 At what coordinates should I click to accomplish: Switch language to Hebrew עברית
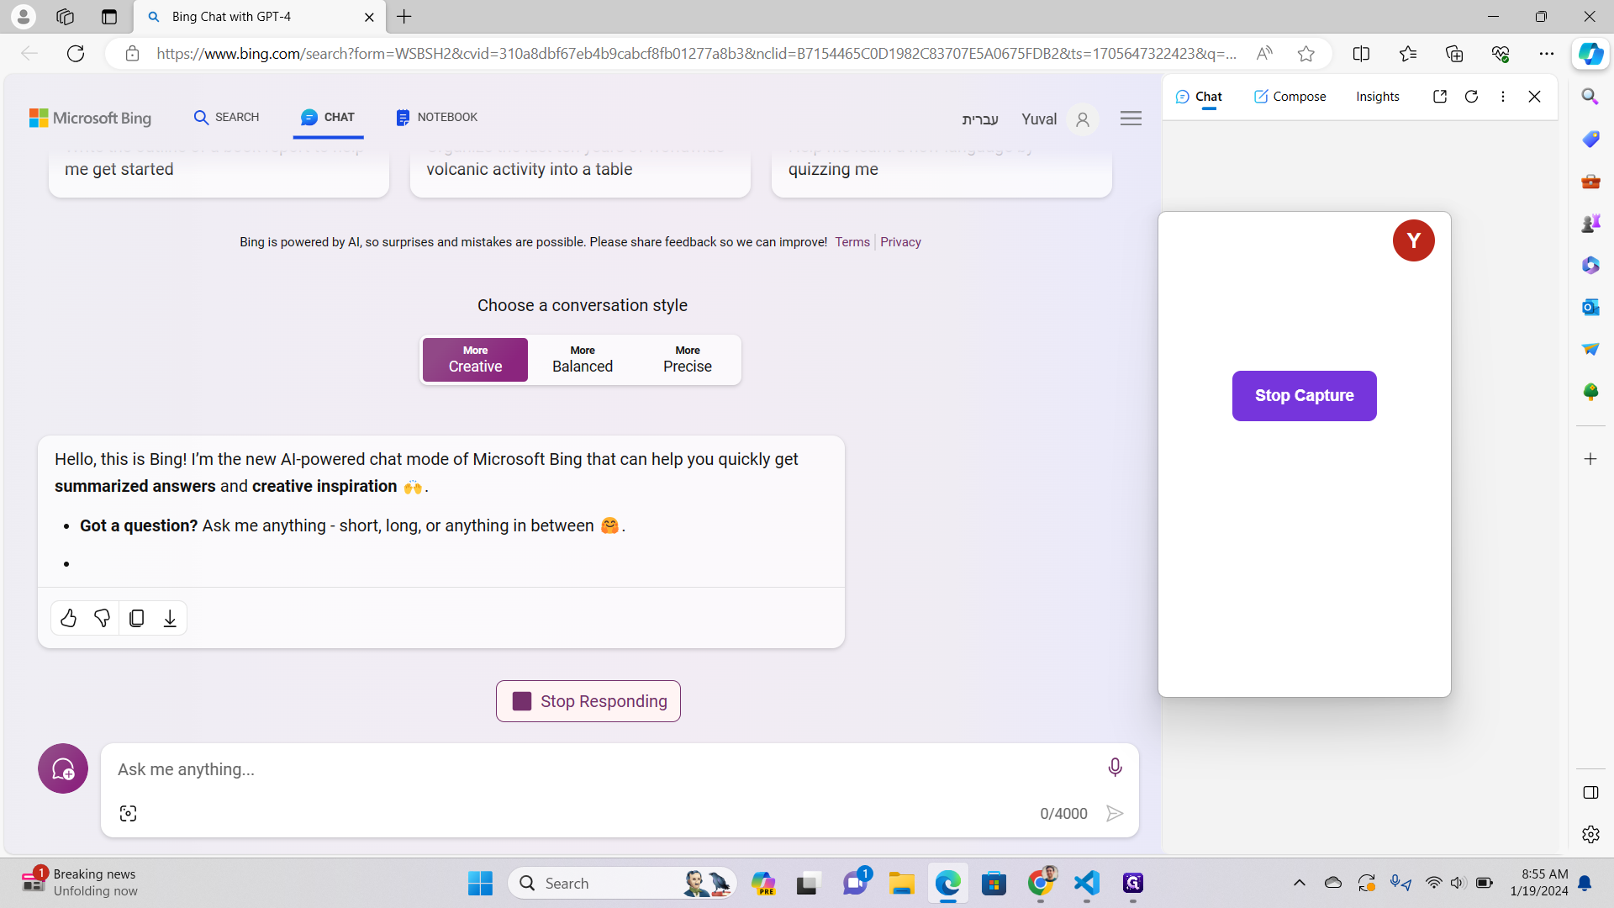coord(980,119)
